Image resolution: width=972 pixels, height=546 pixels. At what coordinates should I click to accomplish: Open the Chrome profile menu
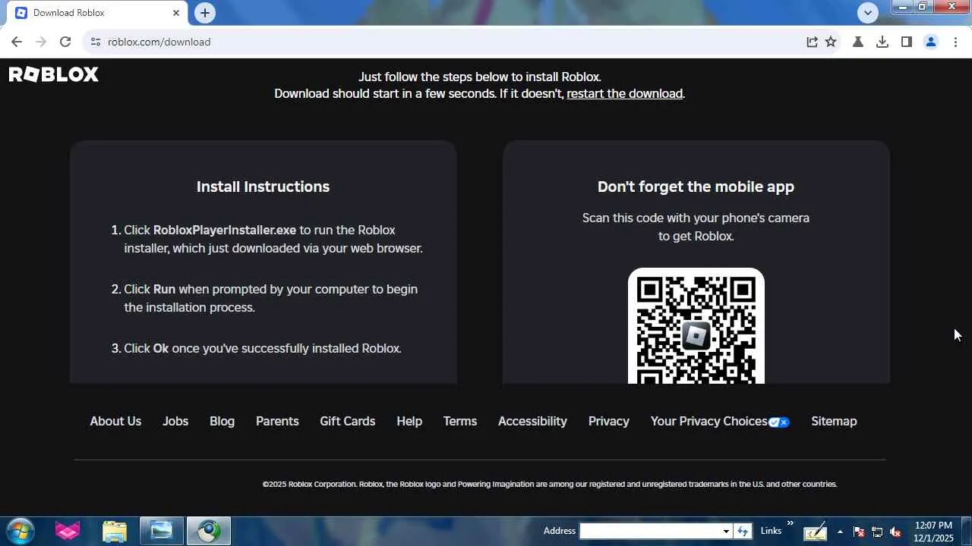click(931, 42)
